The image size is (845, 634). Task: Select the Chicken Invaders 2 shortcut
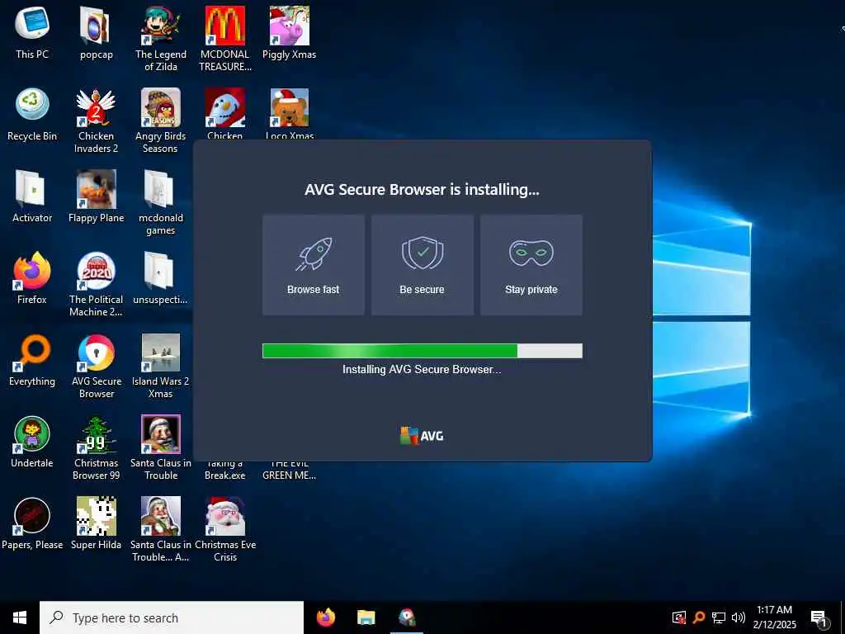click(96, 121)
